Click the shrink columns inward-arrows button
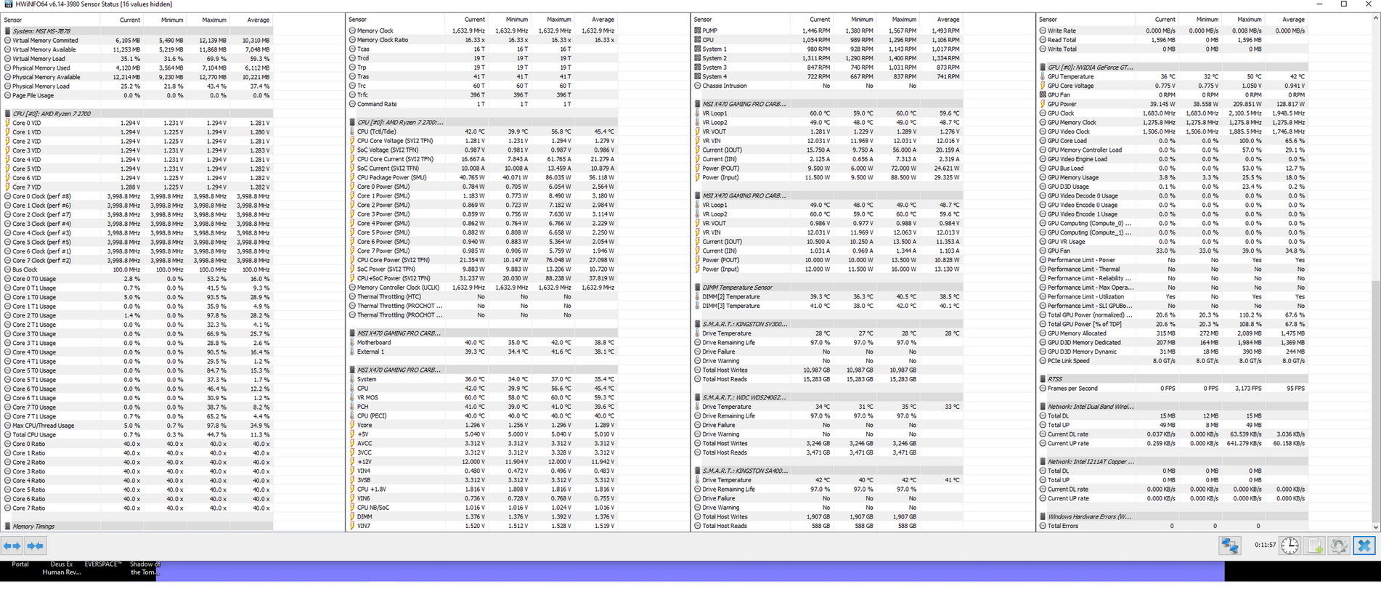The width and height of the screenshot is (1381, 589). (35, 545)
